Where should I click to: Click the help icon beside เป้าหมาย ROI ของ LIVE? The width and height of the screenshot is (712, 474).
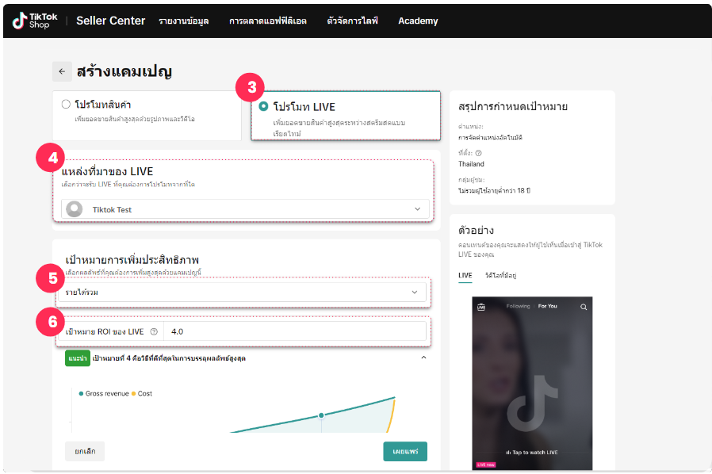click(x=154, y=332)
